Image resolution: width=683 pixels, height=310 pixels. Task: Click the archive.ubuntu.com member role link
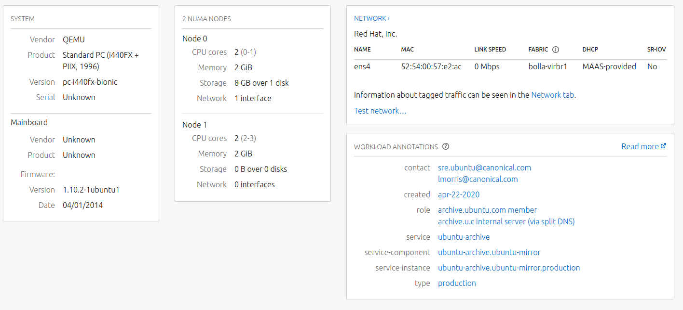point(487,210)
